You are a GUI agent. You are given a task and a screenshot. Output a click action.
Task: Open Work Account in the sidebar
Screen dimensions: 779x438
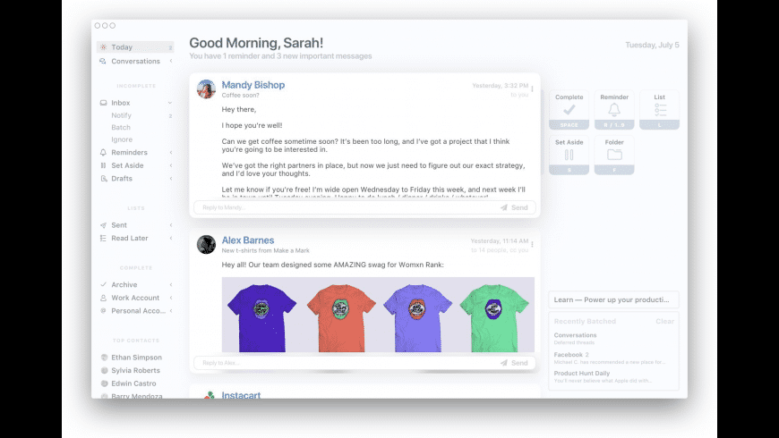click(x=135, y=298)
